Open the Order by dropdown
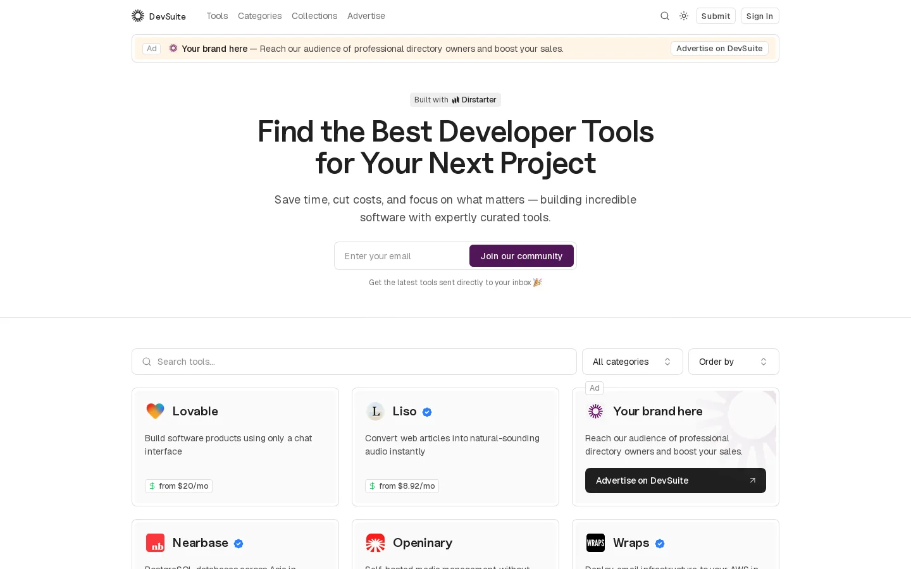Image resolution: width=911 pixels, height=569 pixels. pyautogui.click(x=734, y=362)
